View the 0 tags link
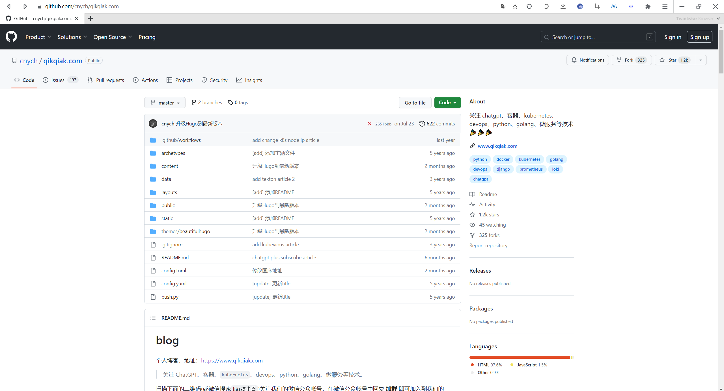724x391 pixels. (x=238, y=103)
